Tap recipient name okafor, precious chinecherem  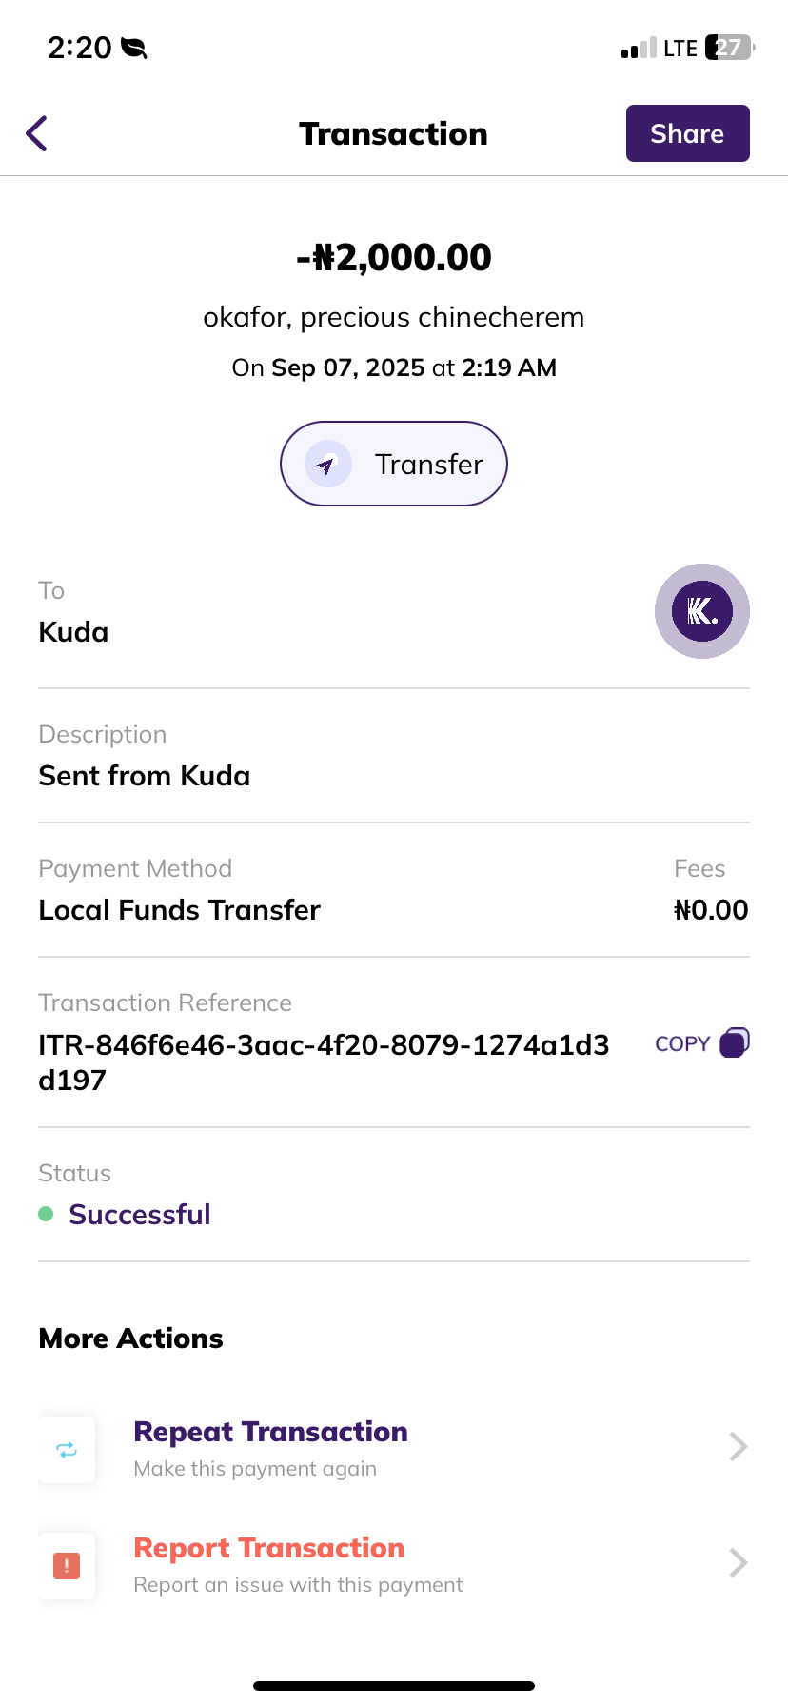(394, 317)
